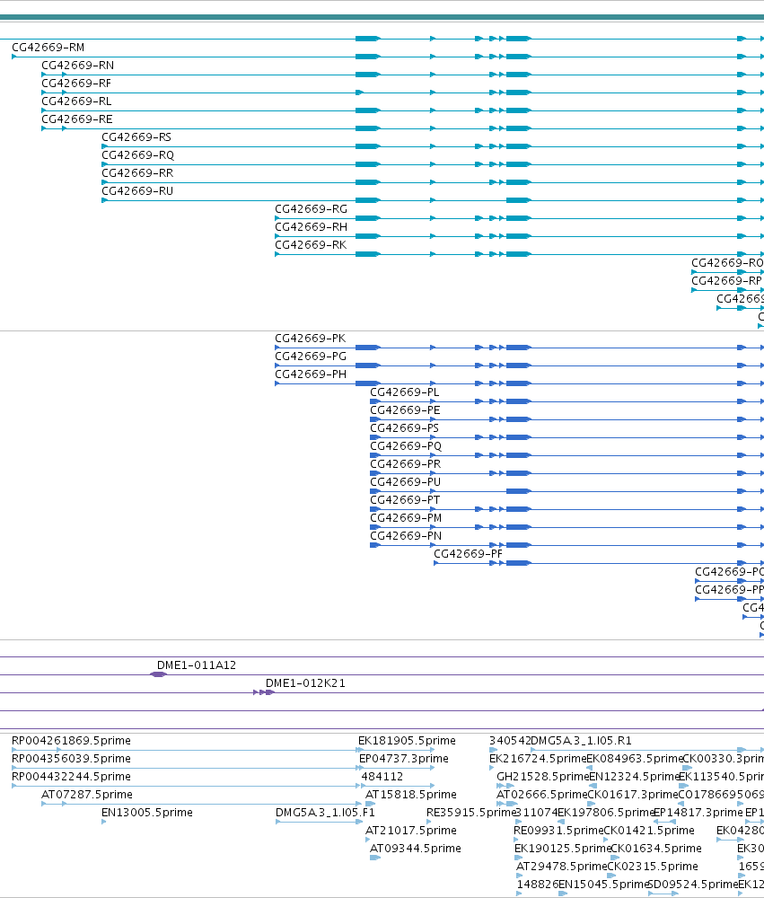
Task: Click the teal overview bar at top
Action: pyautogui.click(x=382, y=17)
